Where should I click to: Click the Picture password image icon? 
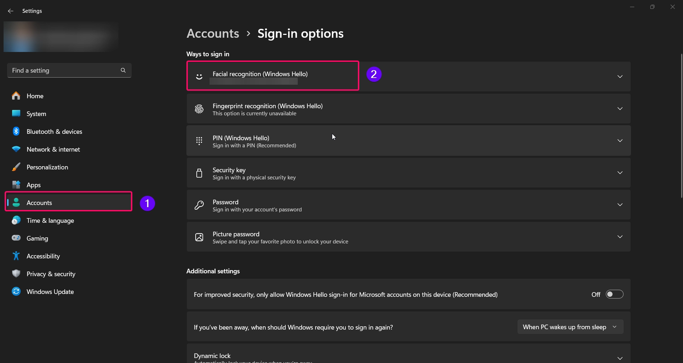(199, 237)
